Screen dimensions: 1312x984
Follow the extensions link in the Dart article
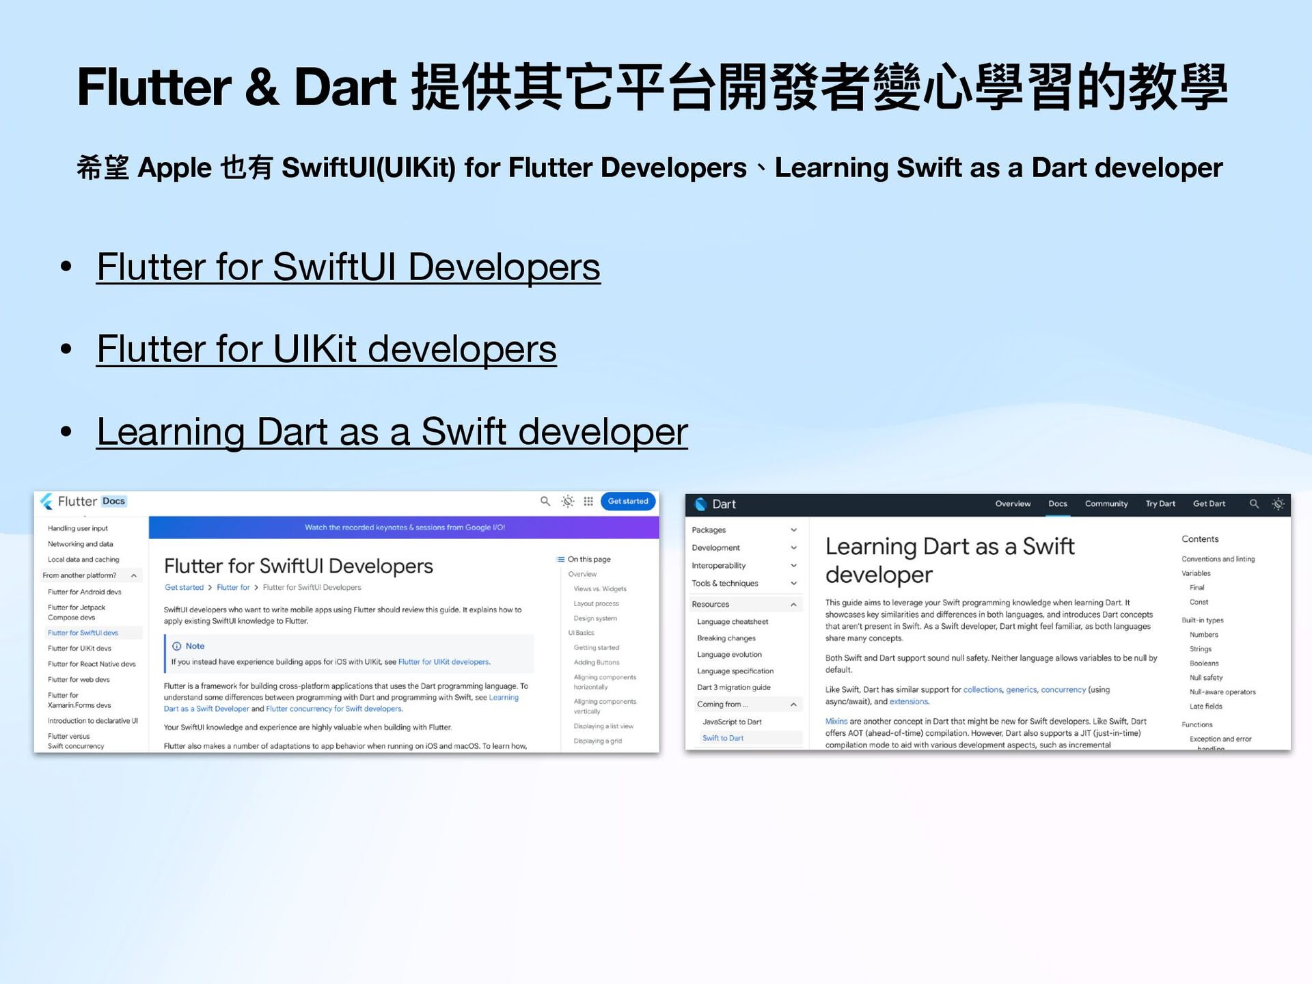pos(909,702)
